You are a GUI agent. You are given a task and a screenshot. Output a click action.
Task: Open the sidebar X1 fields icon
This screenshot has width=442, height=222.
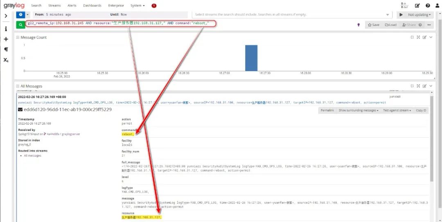6,60
